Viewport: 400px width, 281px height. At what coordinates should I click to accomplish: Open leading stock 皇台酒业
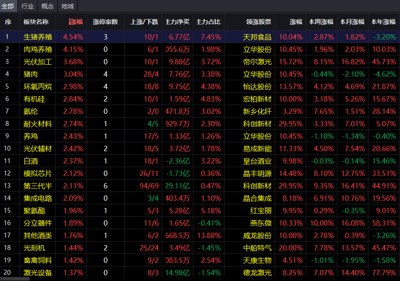pyautogui.click(x=257, y=161)
